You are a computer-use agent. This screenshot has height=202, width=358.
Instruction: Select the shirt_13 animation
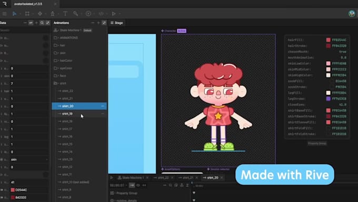tap(67, 159)
